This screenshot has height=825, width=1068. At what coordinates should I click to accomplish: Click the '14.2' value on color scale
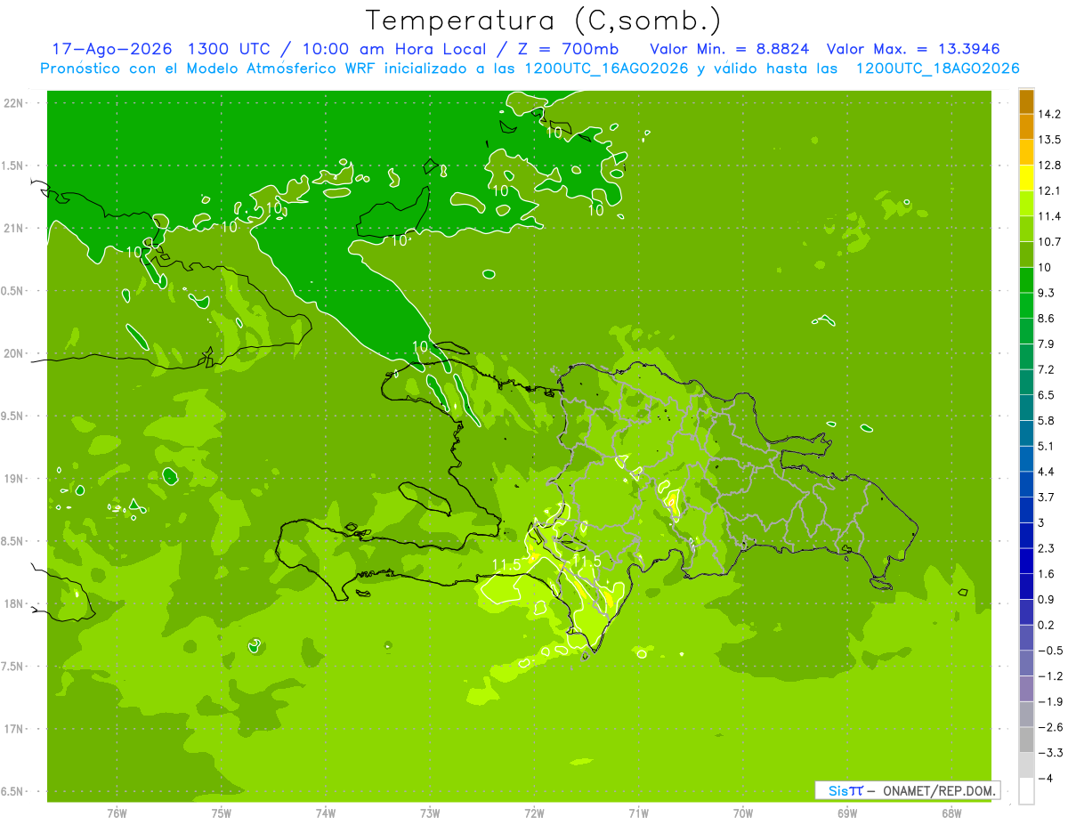[x=1050, y=114]
